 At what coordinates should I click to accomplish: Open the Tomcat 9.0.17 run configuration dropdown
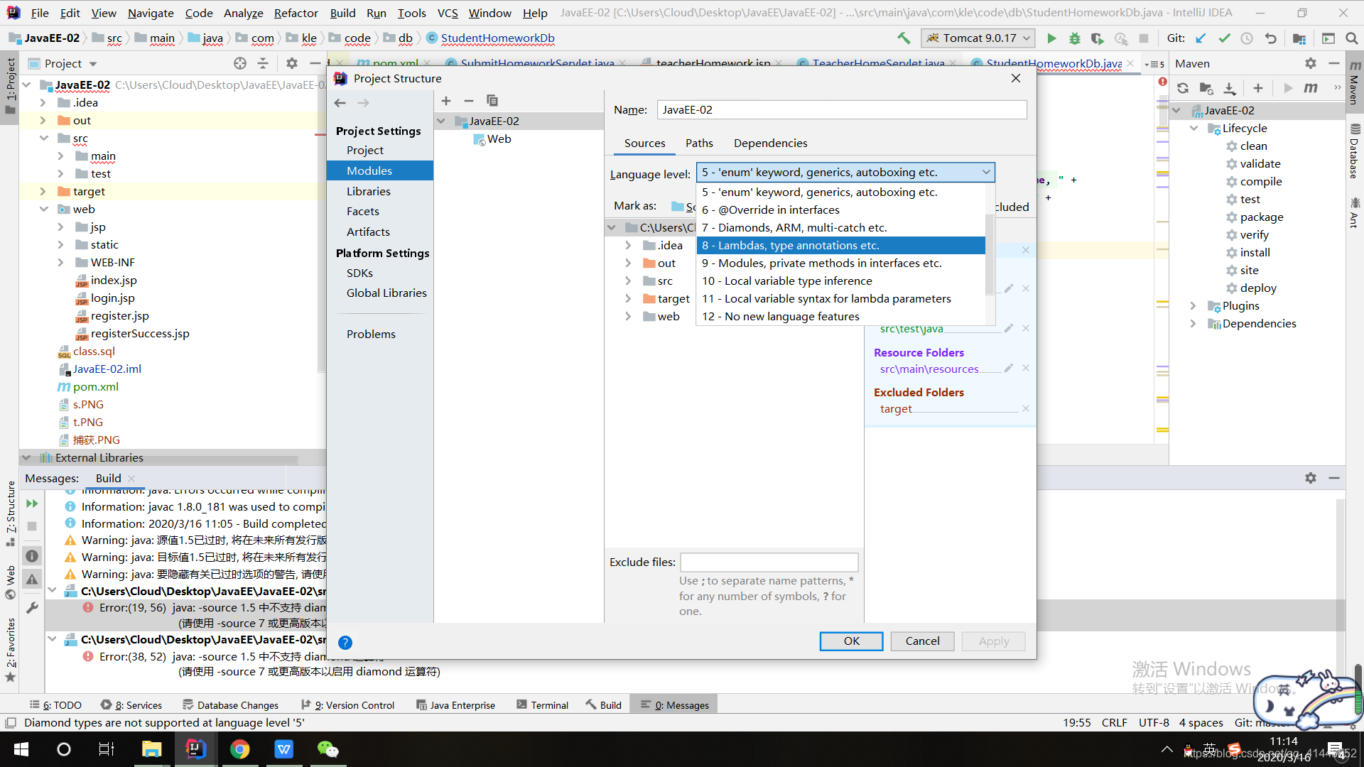(x=978, y=38)
